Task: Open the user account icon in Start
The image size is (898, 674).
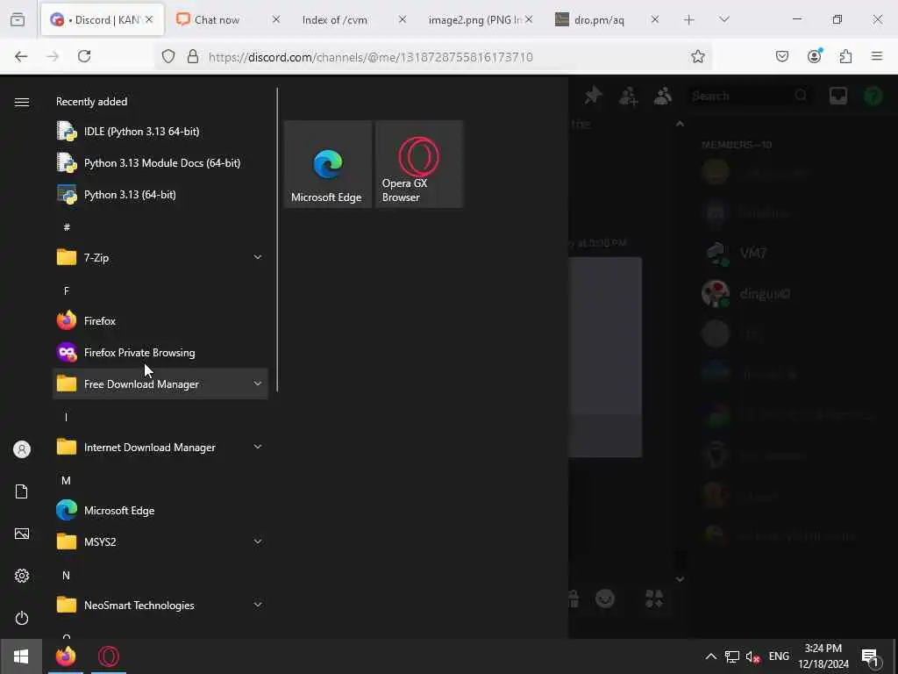Action: 22,449
